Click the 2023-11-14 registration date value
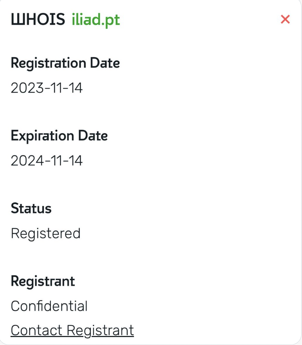 tap(47, 88)
